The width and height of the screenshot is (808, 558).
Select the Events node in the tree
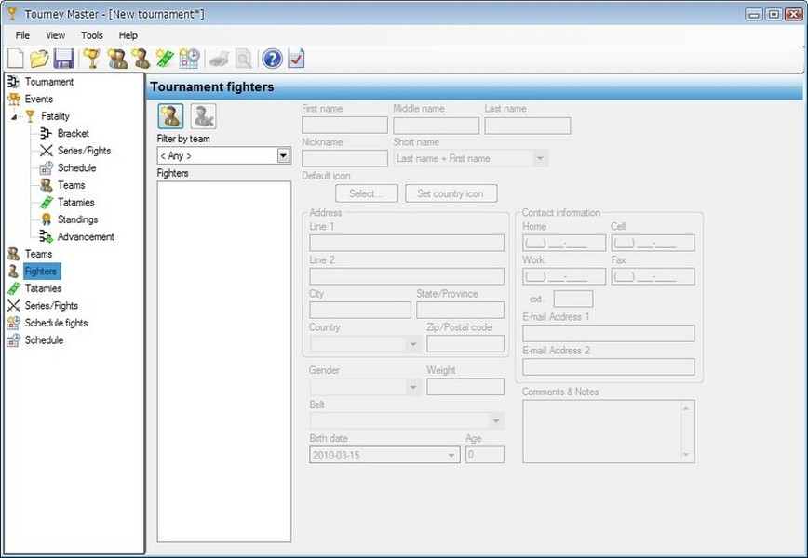click(39, 99)
